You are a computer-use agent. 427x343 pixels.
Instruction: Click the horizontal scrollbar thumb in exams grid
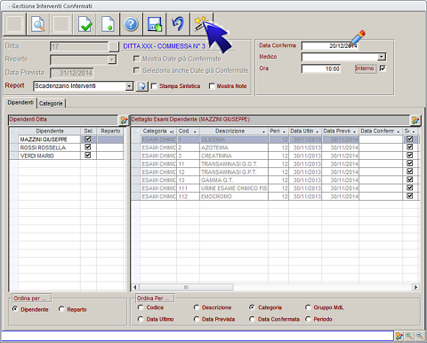[186, 287]
